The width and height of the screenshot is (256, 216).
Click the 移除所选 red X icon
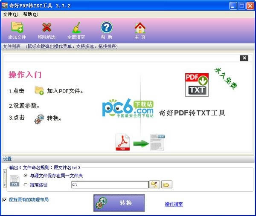click(47, 27)
